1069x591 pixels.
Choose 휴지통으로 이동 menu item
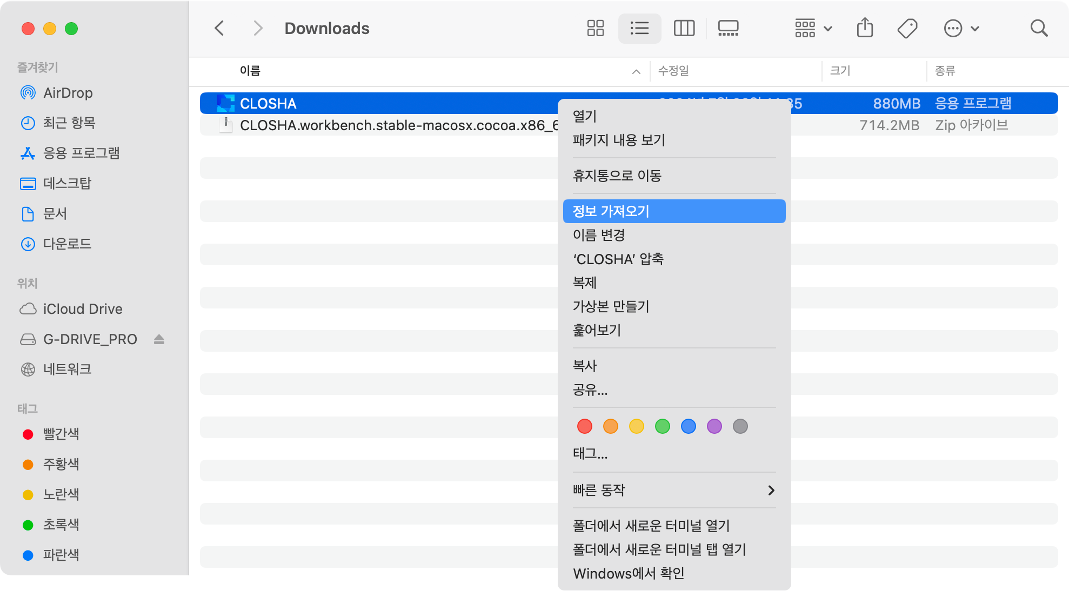[x=674, y=176]
